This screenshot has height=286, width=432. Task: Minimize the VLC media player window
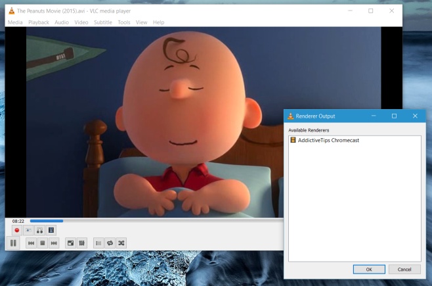[x=350, y=11]
